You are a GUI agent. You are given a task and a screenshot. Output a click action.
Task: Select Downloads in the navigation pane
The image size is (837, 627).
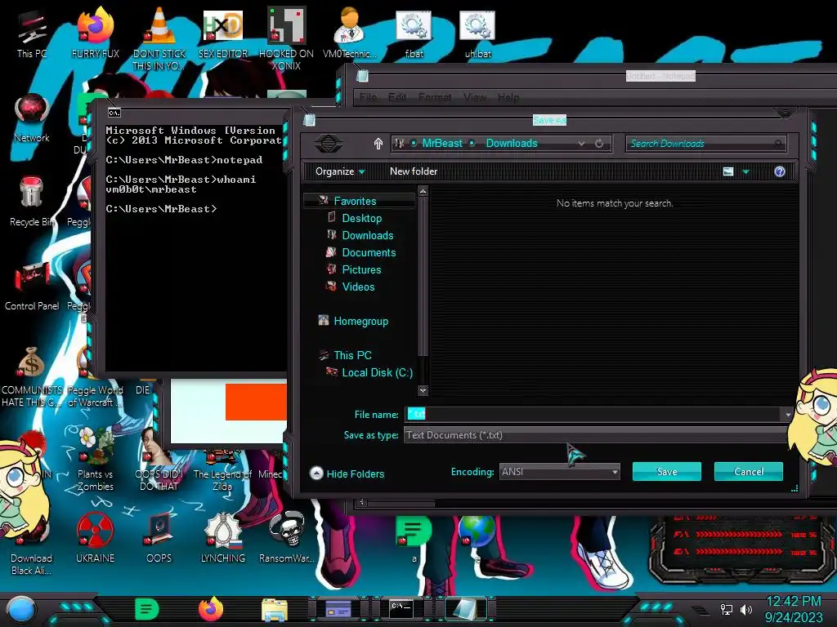tap(368, 235)
